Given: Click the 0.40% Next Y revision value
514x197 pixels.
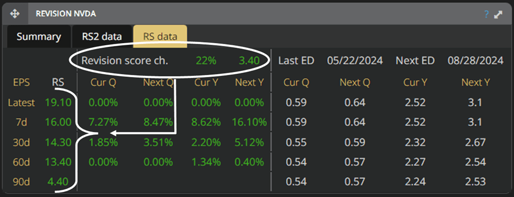Looking at the screenshot, I should (x=249, y=162).
